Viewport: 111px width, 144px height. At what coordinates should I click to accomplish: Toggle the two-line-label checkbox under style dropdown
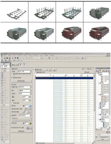tap(12, 74)
